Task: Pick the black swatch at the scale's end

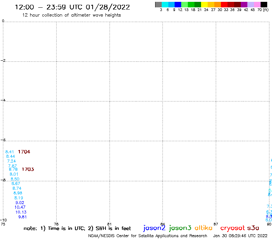Action: pos(264,4)
